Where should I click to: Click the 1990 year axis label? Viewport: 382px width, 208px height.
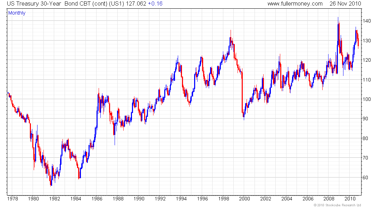(x=139, y=199)
